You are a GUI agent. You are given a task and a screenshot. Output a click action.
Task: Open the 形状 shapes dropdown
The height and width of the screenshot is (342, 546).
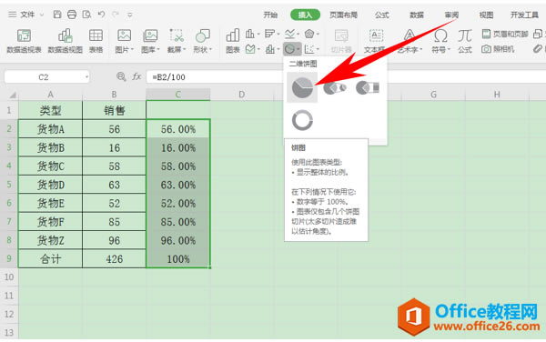point(203,41)
